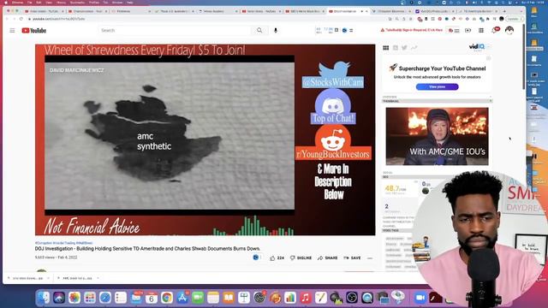The height and width of the screenshot is (308, 548).
Task: Open the YouTube apps grid icon
Action: (x=481, y=31)
